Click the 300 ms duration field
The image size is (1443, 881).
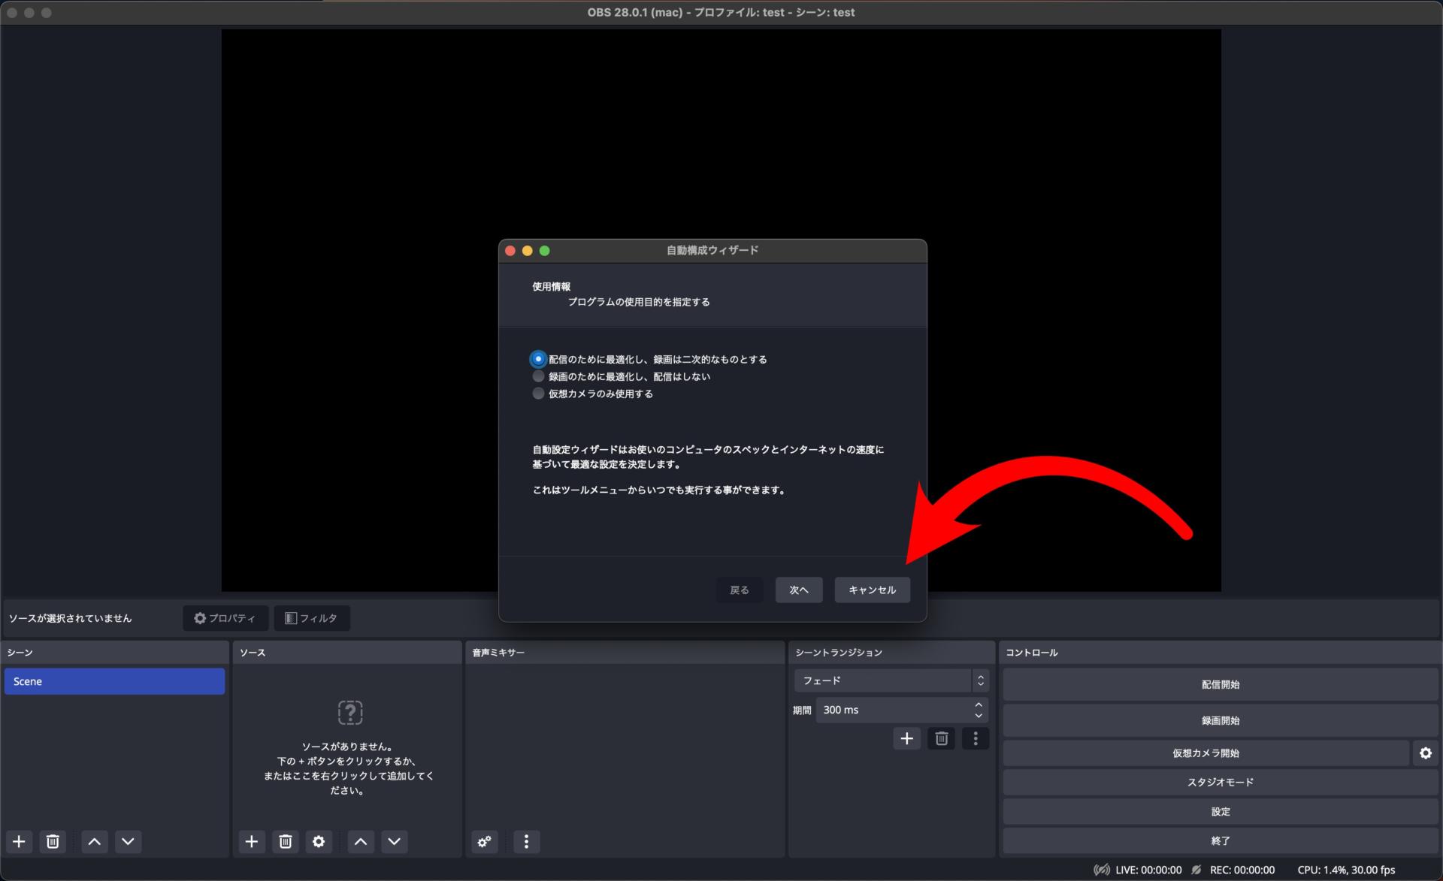pos(893,710)
